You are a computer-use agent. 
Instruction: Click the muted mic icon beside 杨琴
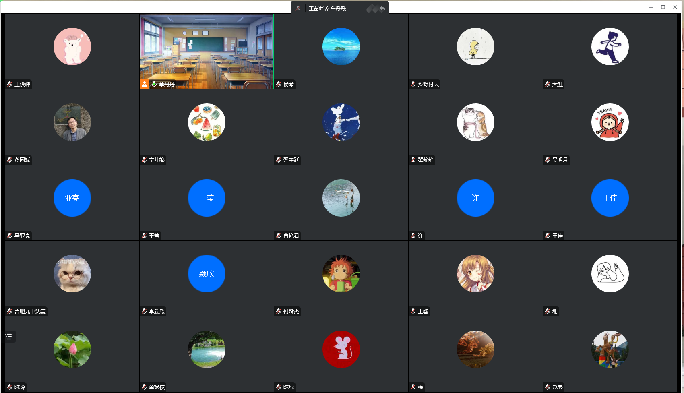[x=279, y=84]
